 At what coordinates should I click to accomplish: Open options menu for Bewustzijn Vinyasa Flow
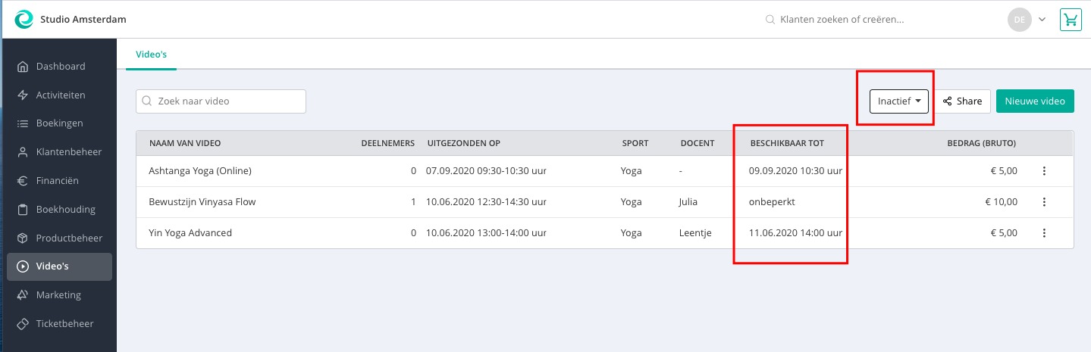click(1044, 202)
